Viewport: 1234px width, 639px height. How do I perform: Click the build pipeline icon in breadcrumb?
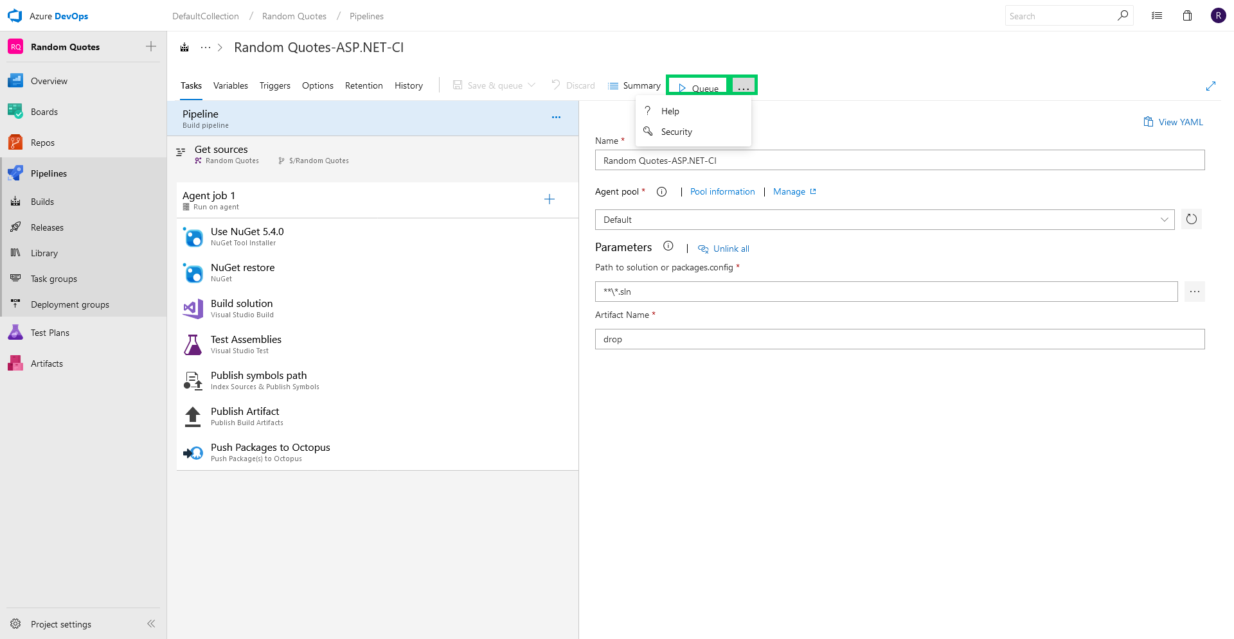pos(184,48)
